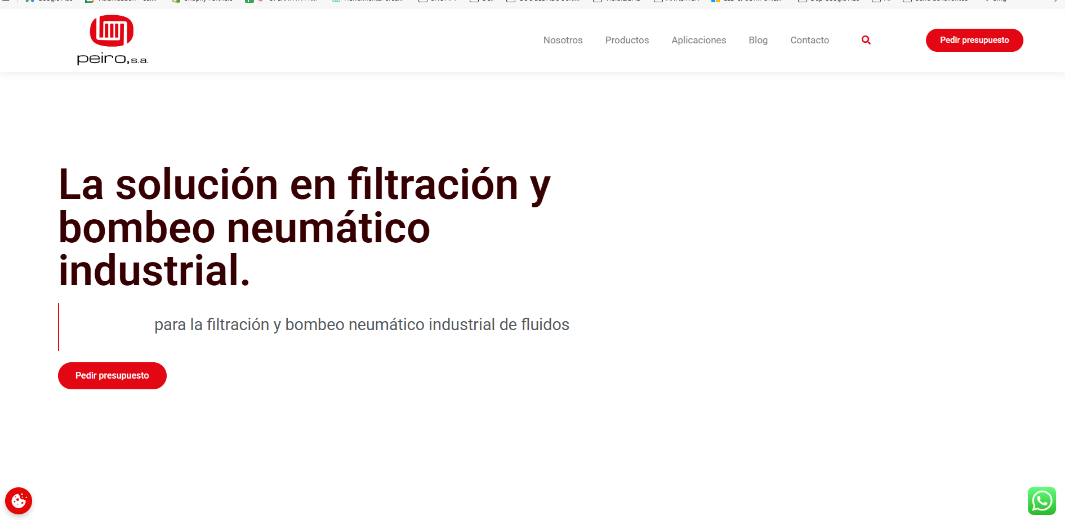
Task: Click the subtitle ending with industrial de fluidos
Action: pyautogui.click(x=362, y=325)
